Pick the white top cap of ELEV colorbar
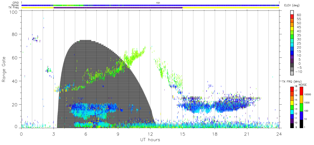Image resolution: width=314 pixels, height=145 pixels. [292, 12]
